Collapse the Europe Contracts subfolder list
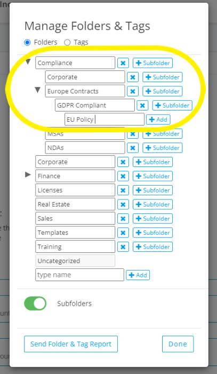Image resolution: width=217 pixels, height=374 pixels. (x=37, y=90)
